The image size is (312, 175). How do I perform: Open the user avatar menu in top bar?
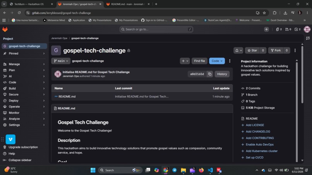click(307, 29)
